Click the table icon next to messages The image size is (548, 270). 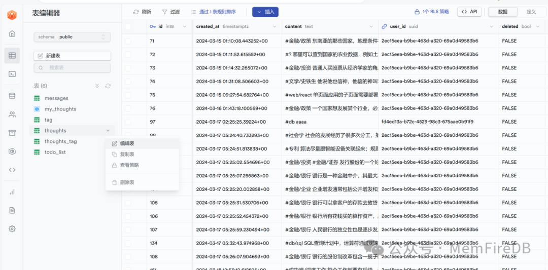(37, 98)
